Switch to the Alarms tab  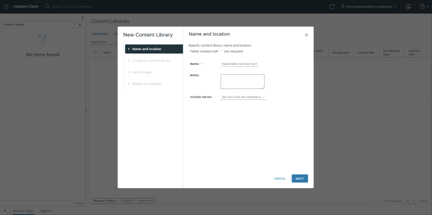pos(46,211)
